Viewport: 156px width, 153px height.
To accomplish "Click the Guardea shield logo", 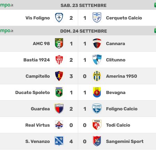I will coord(59,109).
